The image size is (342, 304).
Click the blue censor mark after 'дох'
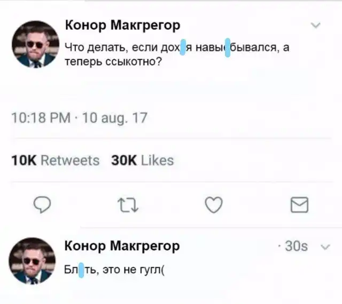click(x=182, y=47)
